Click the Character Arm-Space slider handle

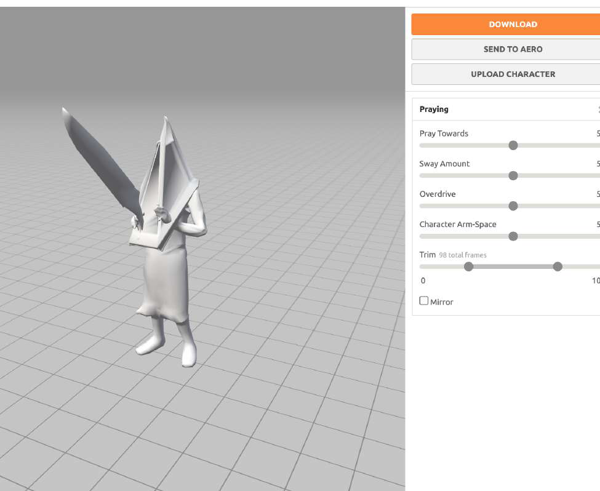(x=513, y=236)
